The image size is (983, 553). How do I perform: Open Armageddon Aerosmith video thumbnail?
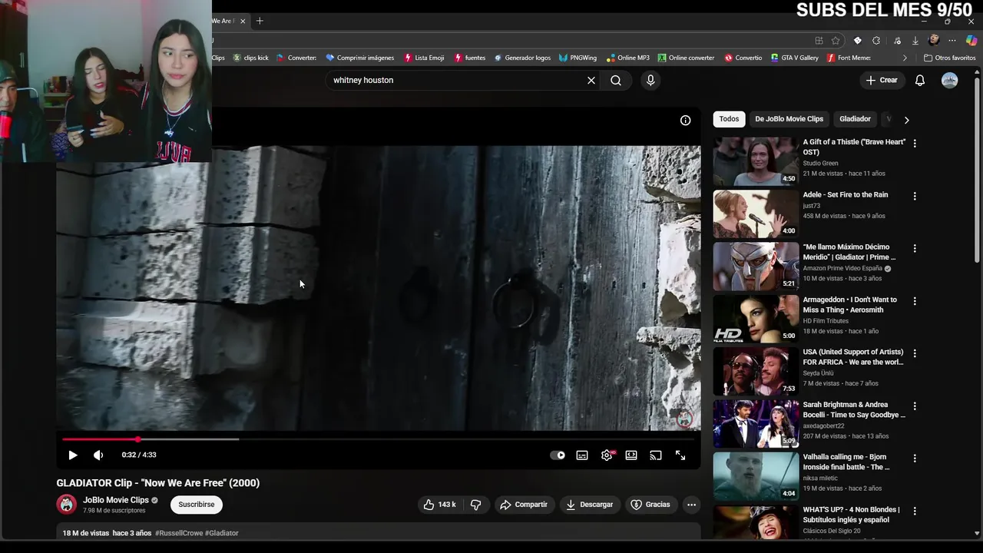click(x=756, y=319)
